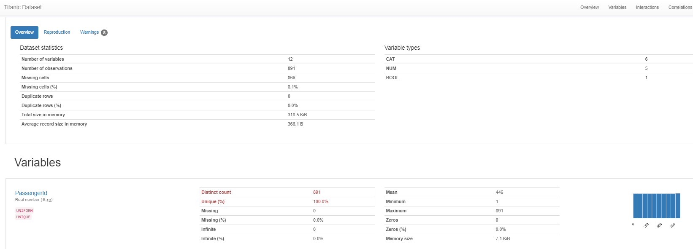
Task: Click the Titanic Dataset title
Action: pos(23,7)
